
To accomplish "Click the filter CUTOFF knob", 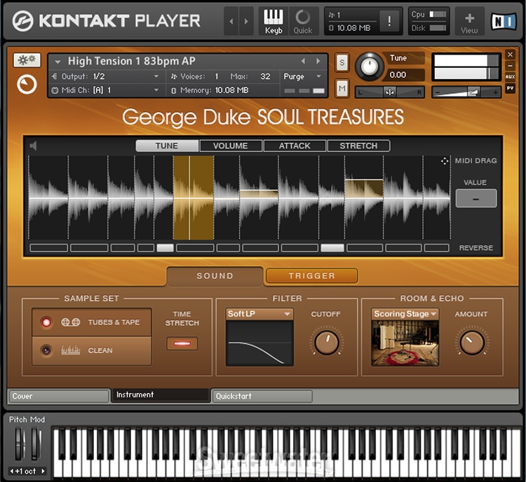I will pos(326,342).
